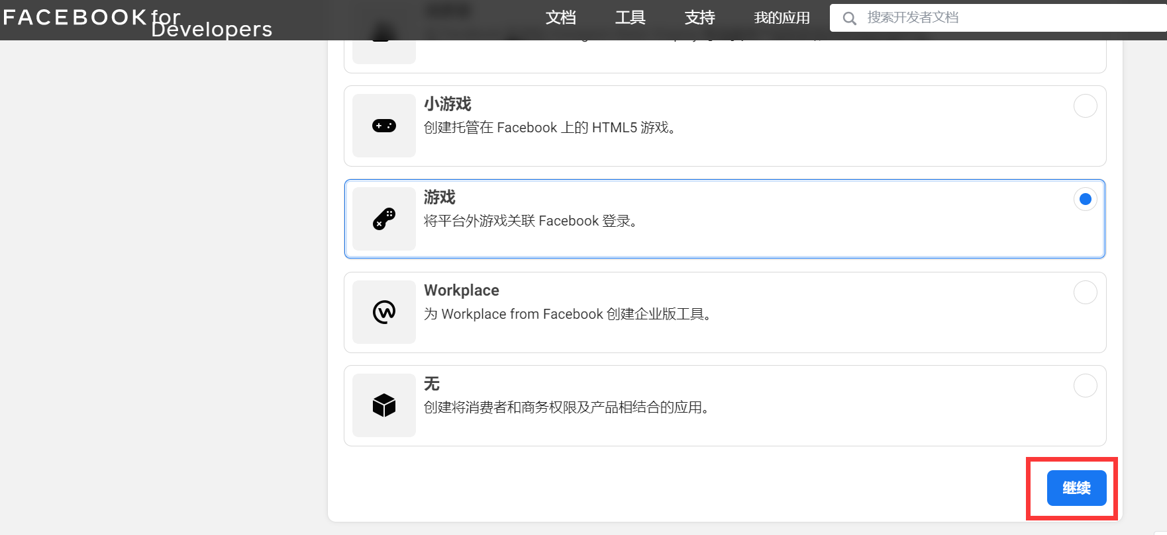1167x535 pixels.
Task: Click the controller icon for 游戏
Action: 384,219
